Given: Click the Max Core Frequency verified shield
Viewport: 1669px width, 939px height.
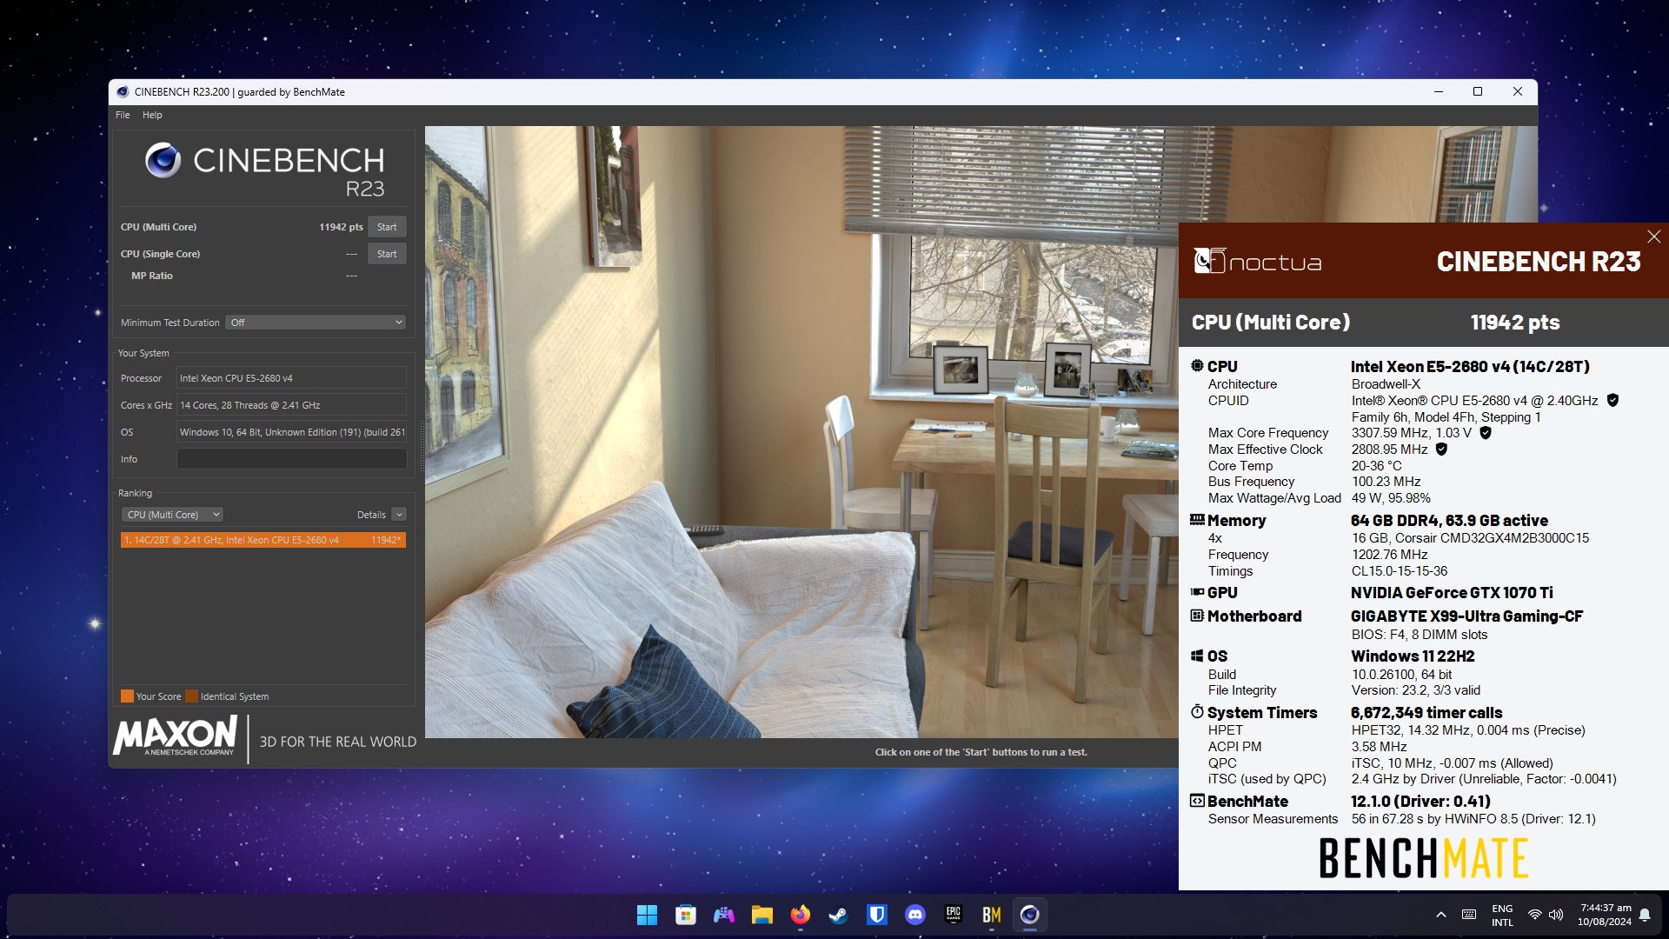Looking at the screenshot, I should (x=1486, y=432).
